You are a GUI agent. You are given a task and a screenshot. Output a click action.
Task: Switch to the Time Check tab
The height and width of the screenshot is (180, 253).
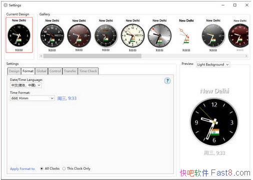tap(88, 71)
